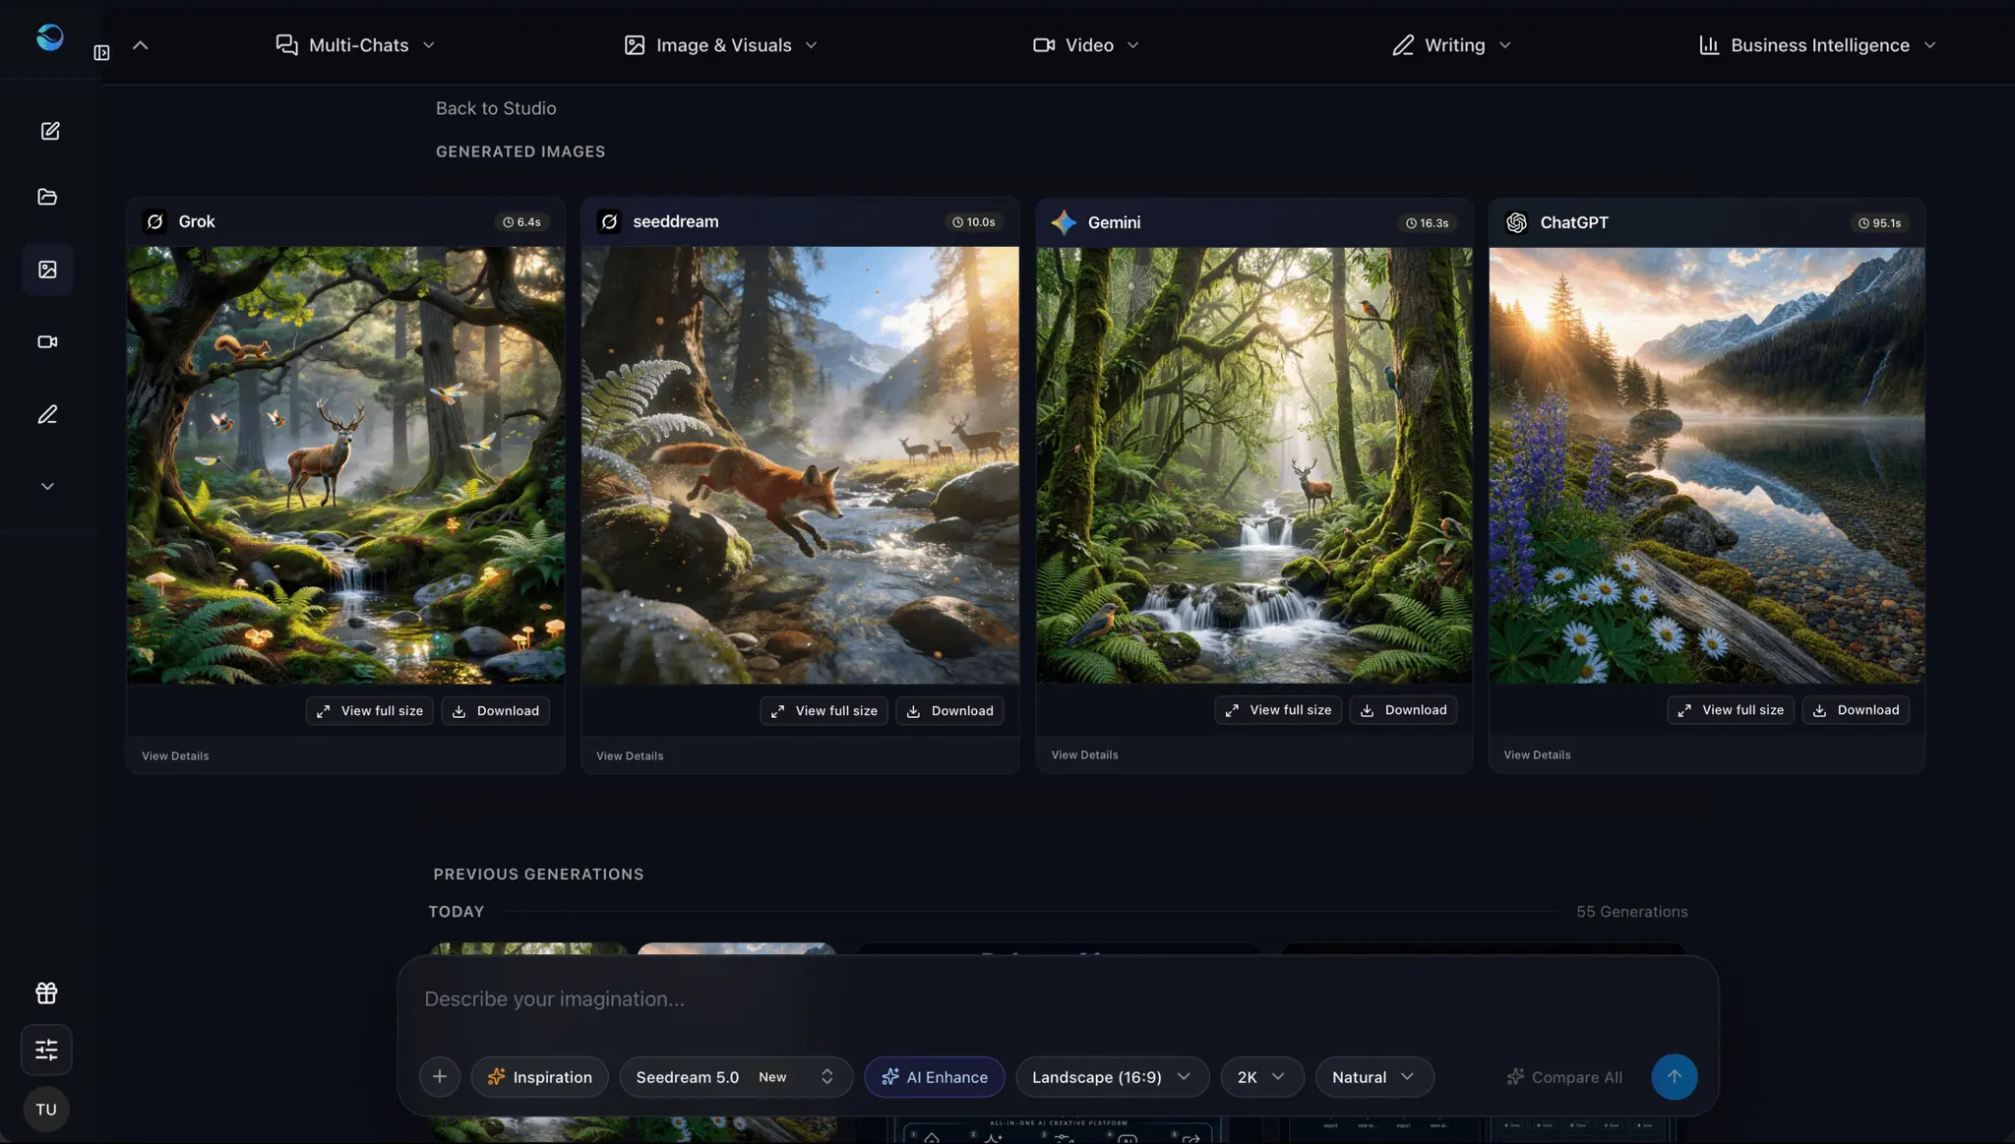Click the Grok model icon
Viewport: 2015px width, 1144px height.
point(154,221)
